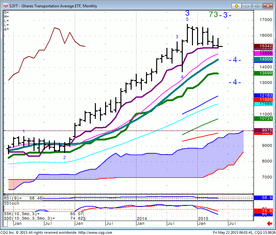Click the teal 14505 price label

pos(263,59)
